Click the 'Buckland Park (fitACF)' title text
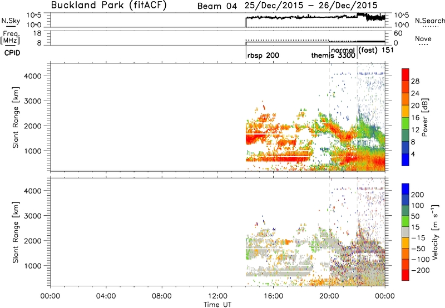 pyautogui.click(x=108, y=6)
